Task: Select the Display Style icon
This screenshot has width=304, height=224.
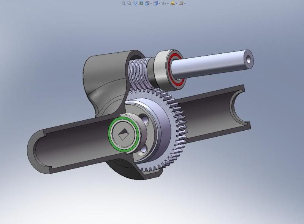Action: point(156,3)
